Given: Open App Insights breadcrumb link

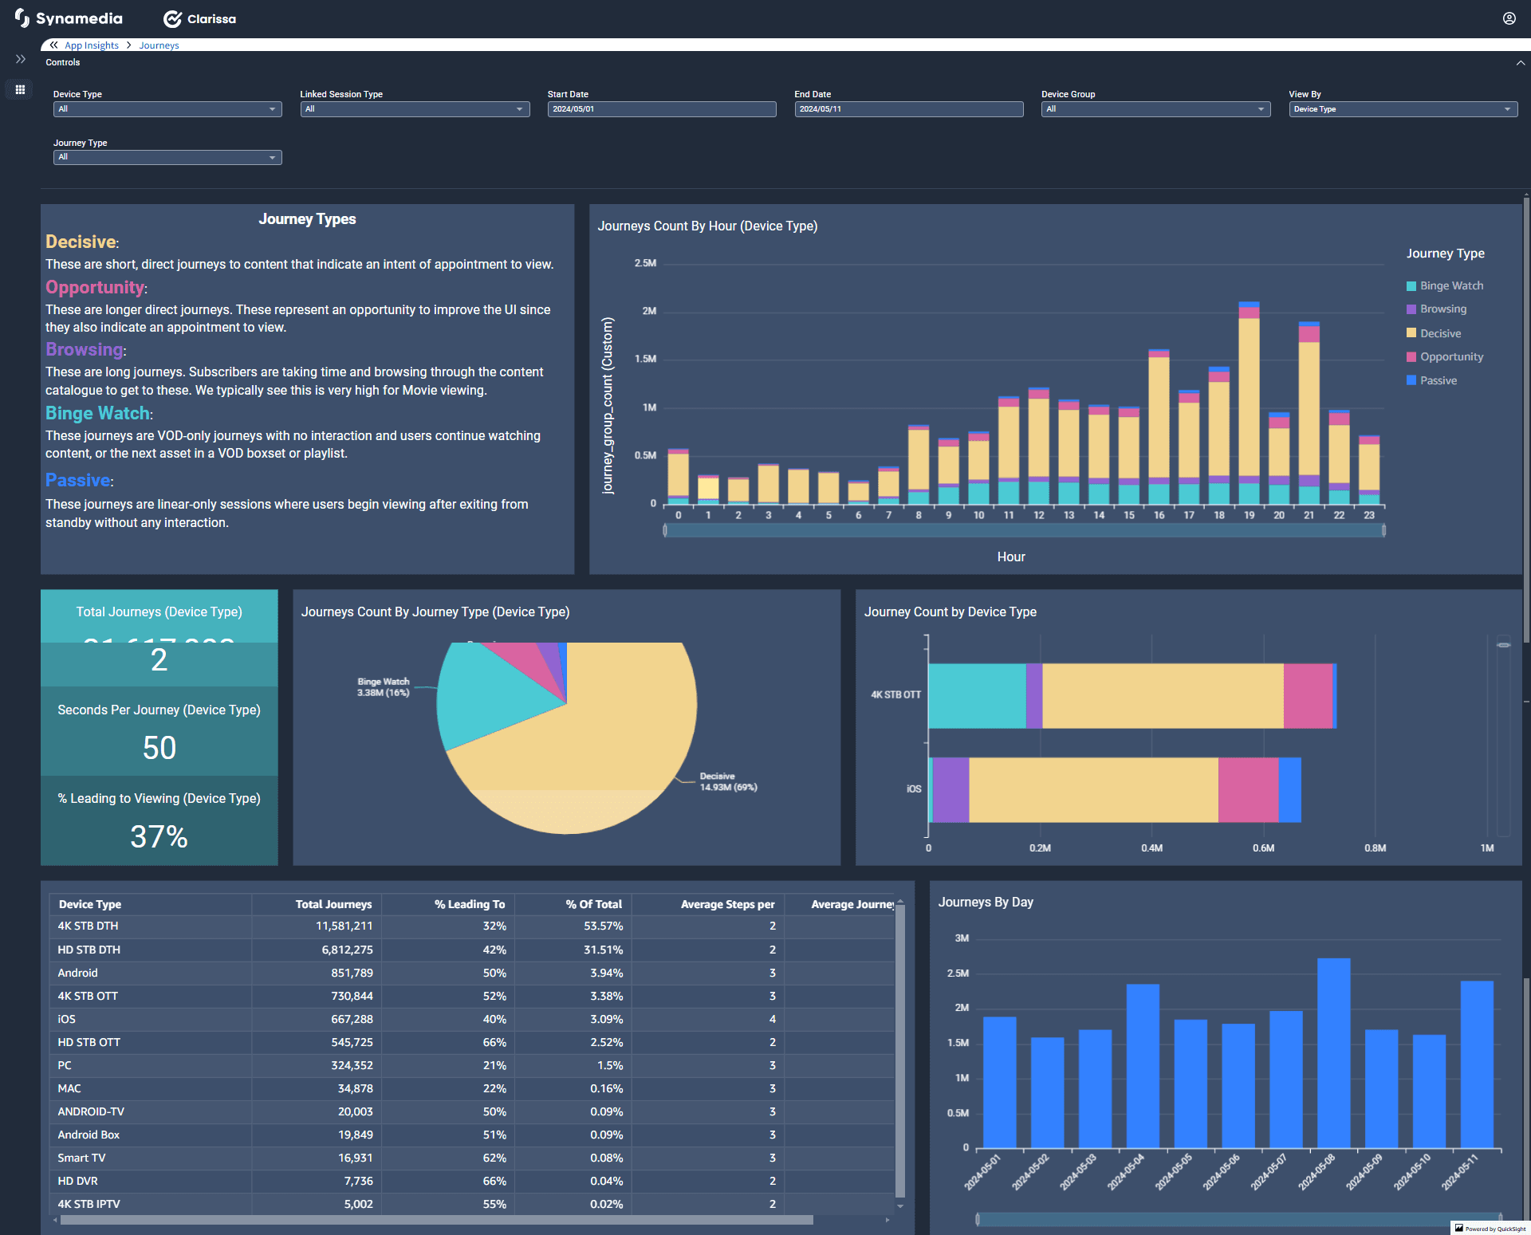Looking at the screenshot, I should click(92, 45).
